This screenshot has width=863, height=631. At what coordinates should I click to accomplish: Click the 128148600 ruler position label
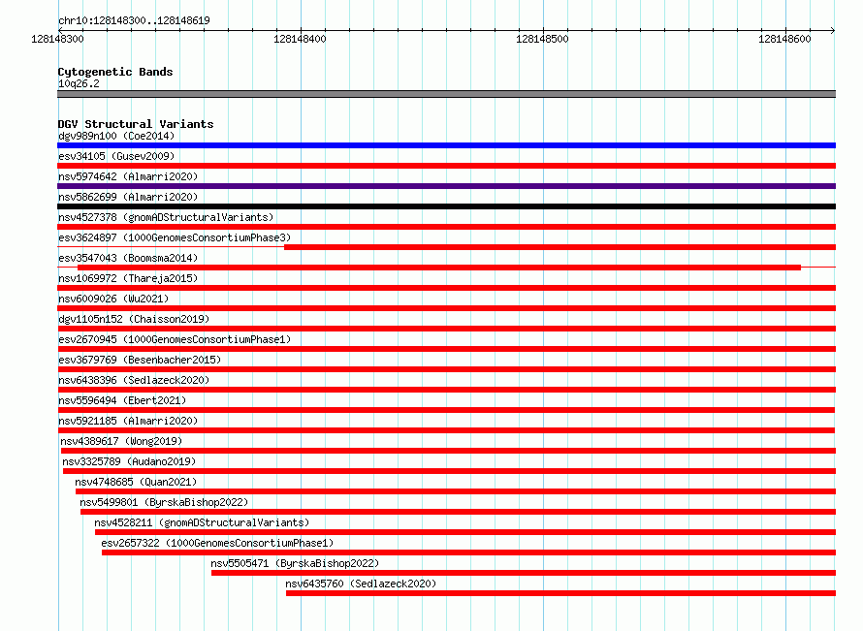click(784, 39)
